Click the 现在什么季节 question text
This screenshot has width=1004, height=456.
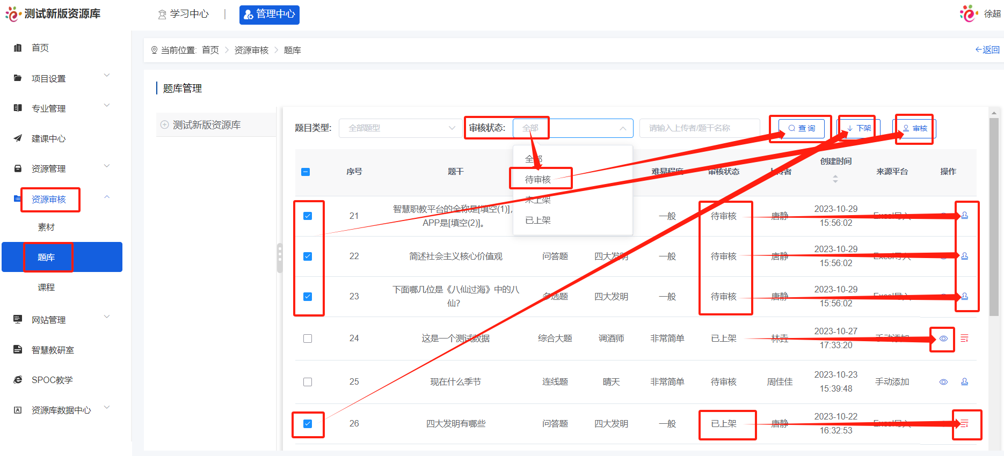point(456,382)
